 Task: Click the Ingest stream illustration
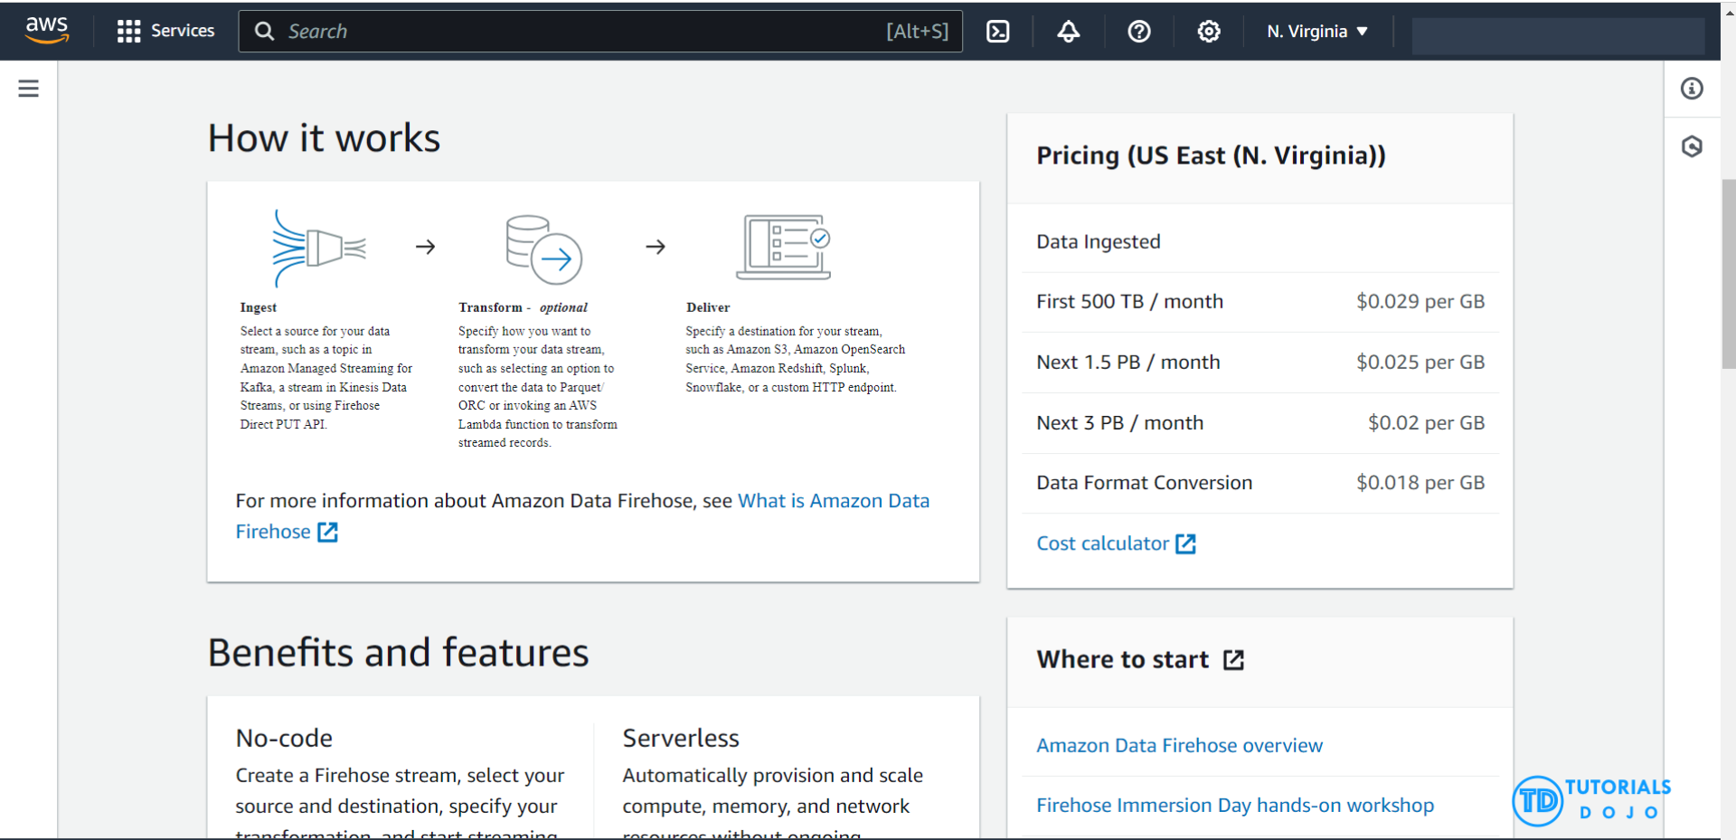(319, 248)
